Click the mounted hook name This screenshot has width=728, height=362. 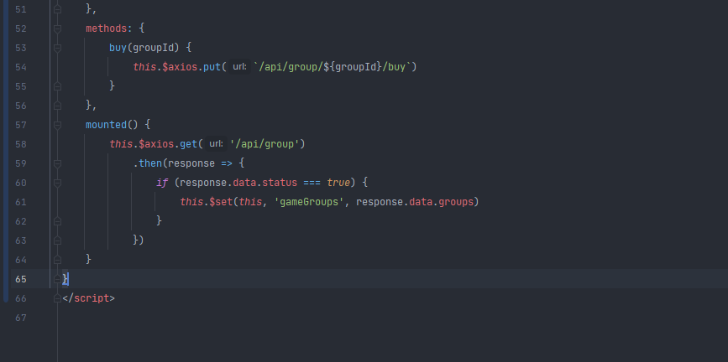point(107,125)
